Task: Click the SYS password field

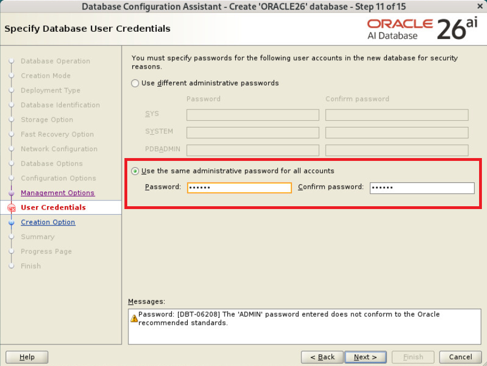Action: click(x=253, y=115)
